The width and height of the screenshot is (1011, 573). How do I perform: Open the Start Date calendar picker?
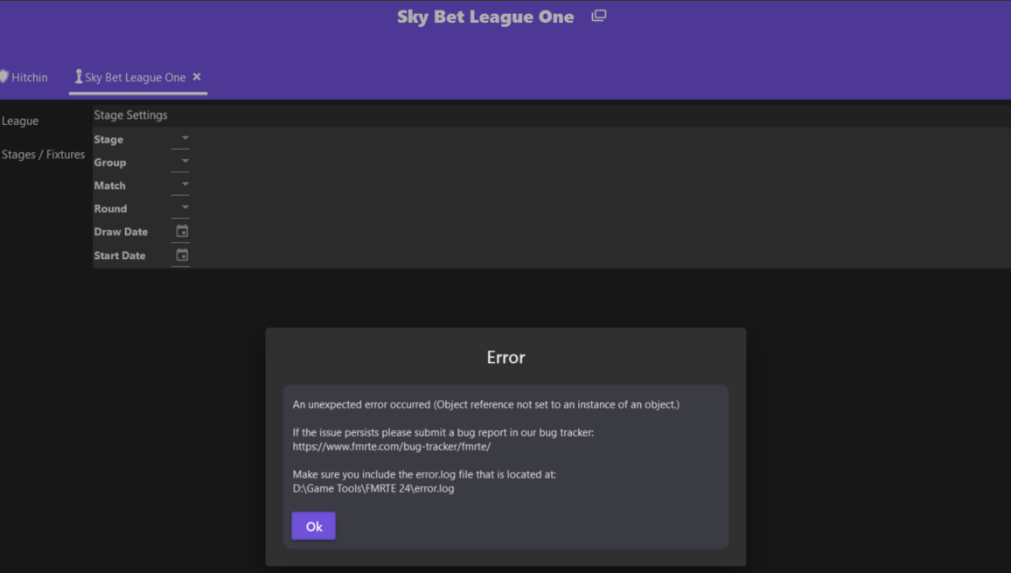point(183,255)
